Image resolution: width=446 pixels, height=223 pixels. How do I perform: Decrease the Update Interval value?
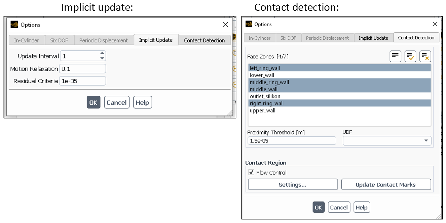[102, 58]
